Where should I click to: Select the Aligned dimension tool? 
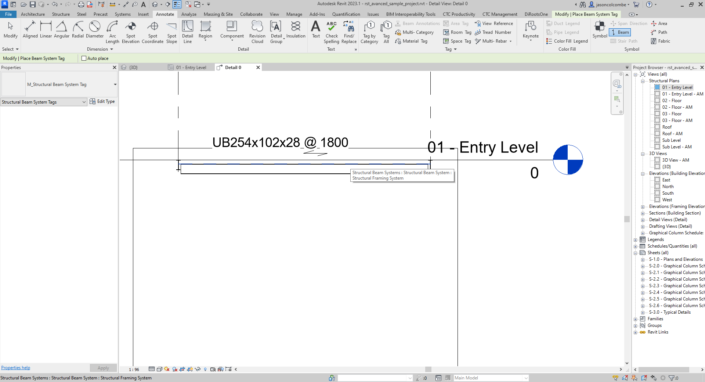pos(30,30)
